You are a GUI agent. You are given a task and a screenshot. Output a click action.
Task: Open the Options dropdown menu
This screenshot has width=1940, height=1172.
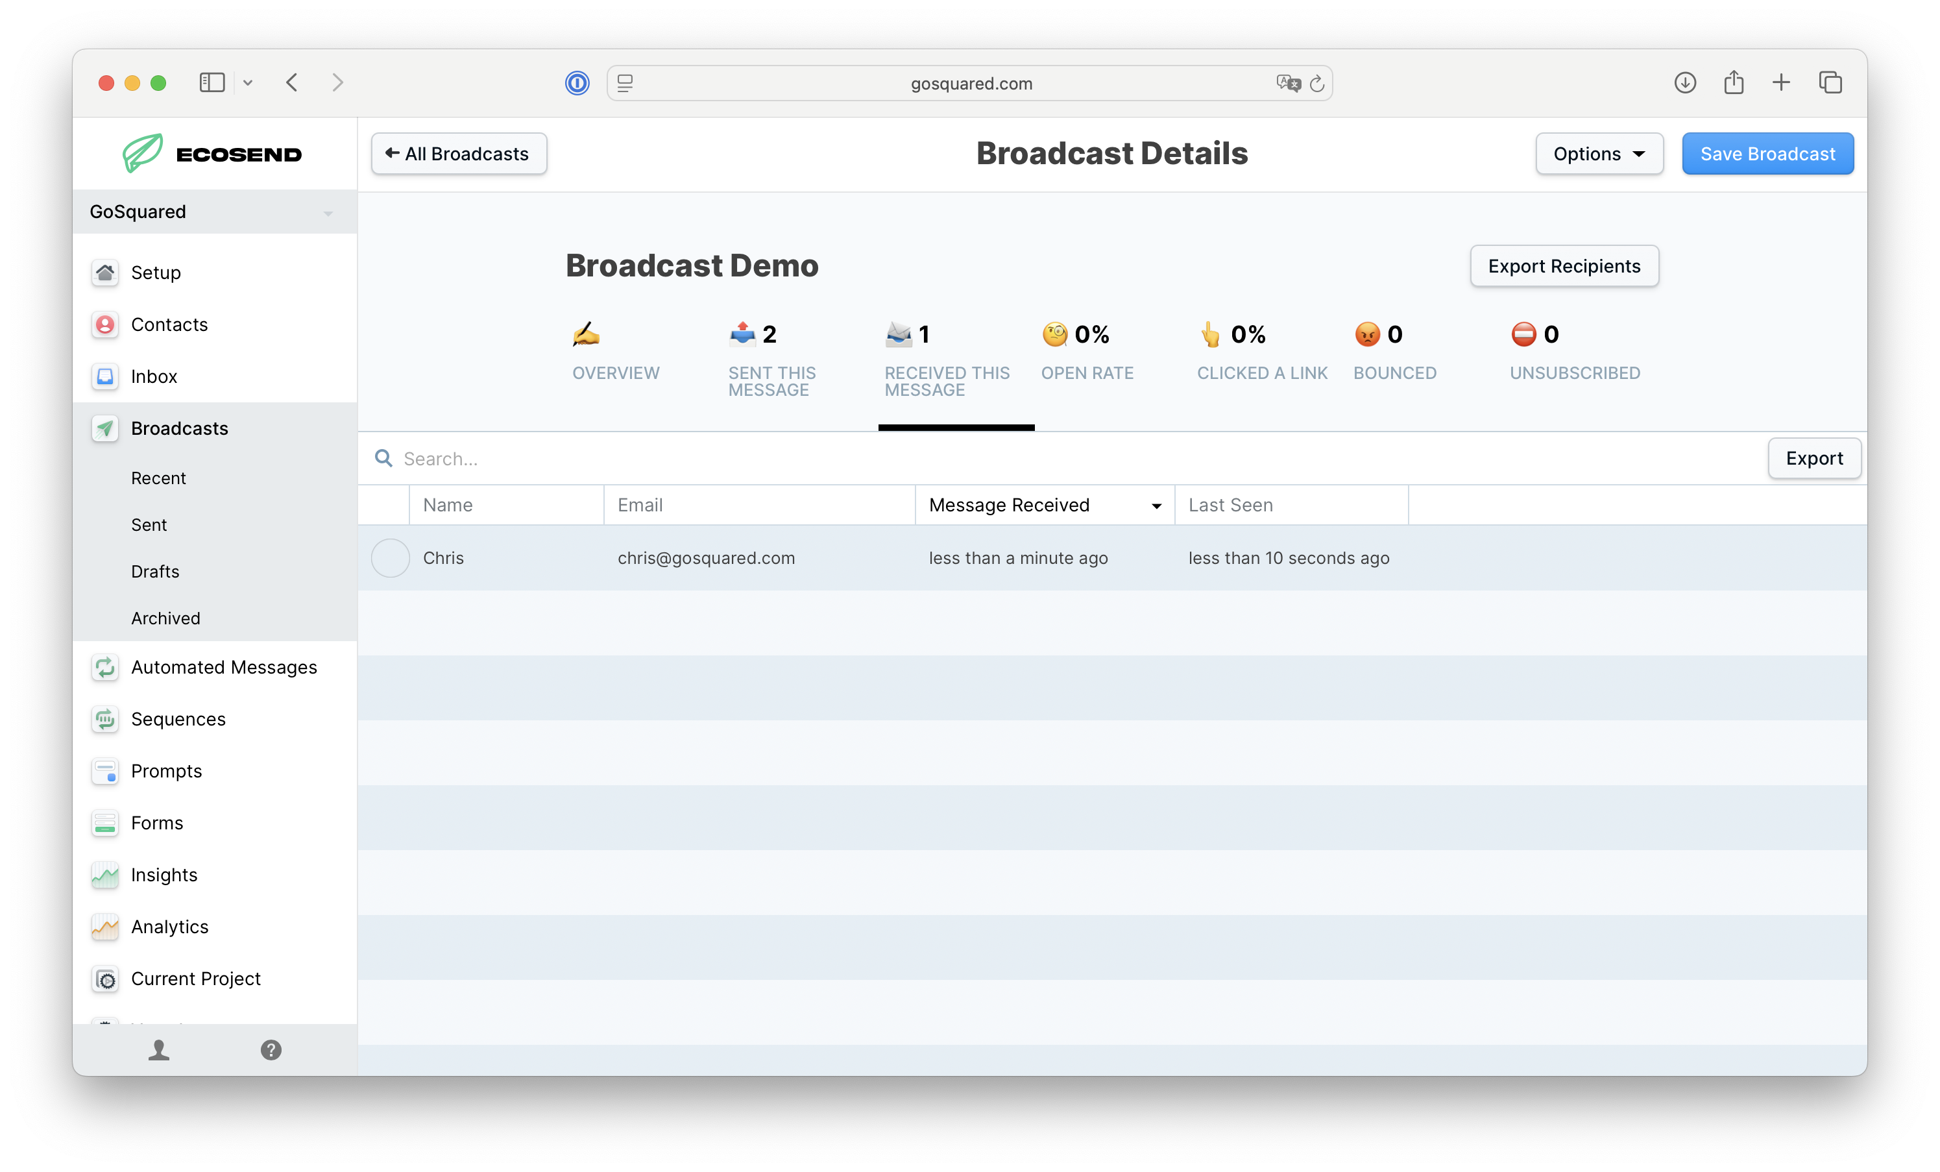pyautogui.click(x=1599, y=154)
